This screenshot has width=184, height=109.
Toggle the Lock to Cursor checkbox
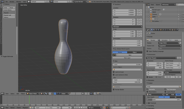[x=114, y=72]
